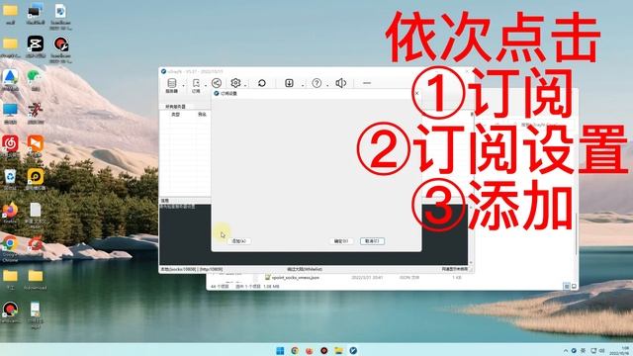Click the Restart service circular arrows icon
This screenshot has width=633, height=356.
click(x=261, y=83)
